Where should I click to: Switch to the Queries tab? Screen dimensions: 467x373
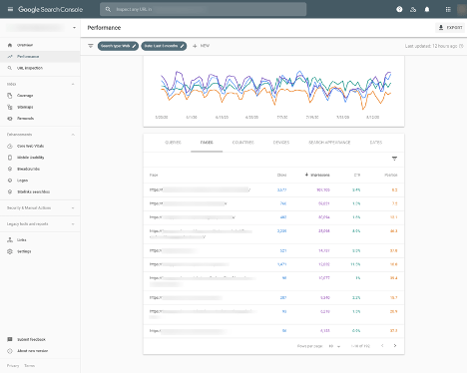tap(173, 143)
